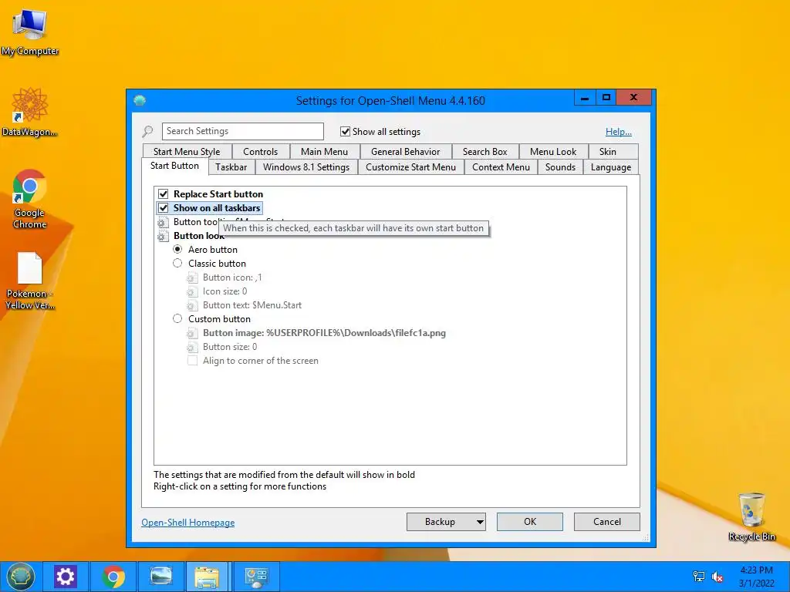Screen dimensions: 790x592
Task: Open the Open-Shell Homepage link
Action: click(188, 523)
